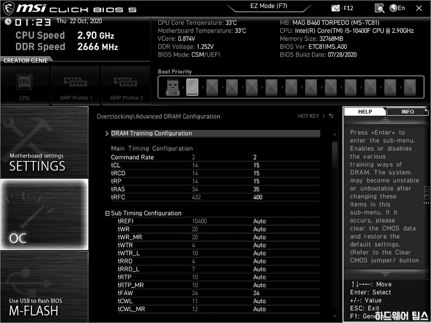Screen dimensions: 431x323
Task: Click the last boot priority slot
Action: 410,87
